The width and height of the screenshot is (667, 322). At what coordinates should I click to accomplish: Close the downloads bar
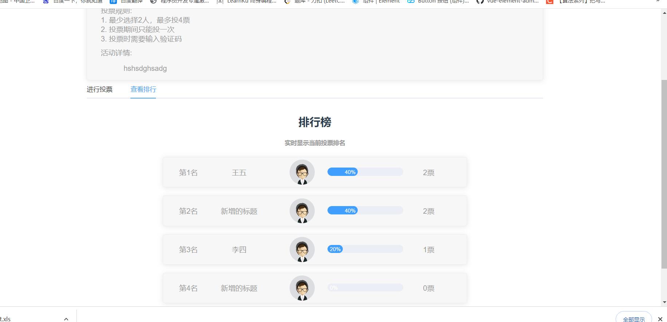pyautogui.click(x=660, y=319)
